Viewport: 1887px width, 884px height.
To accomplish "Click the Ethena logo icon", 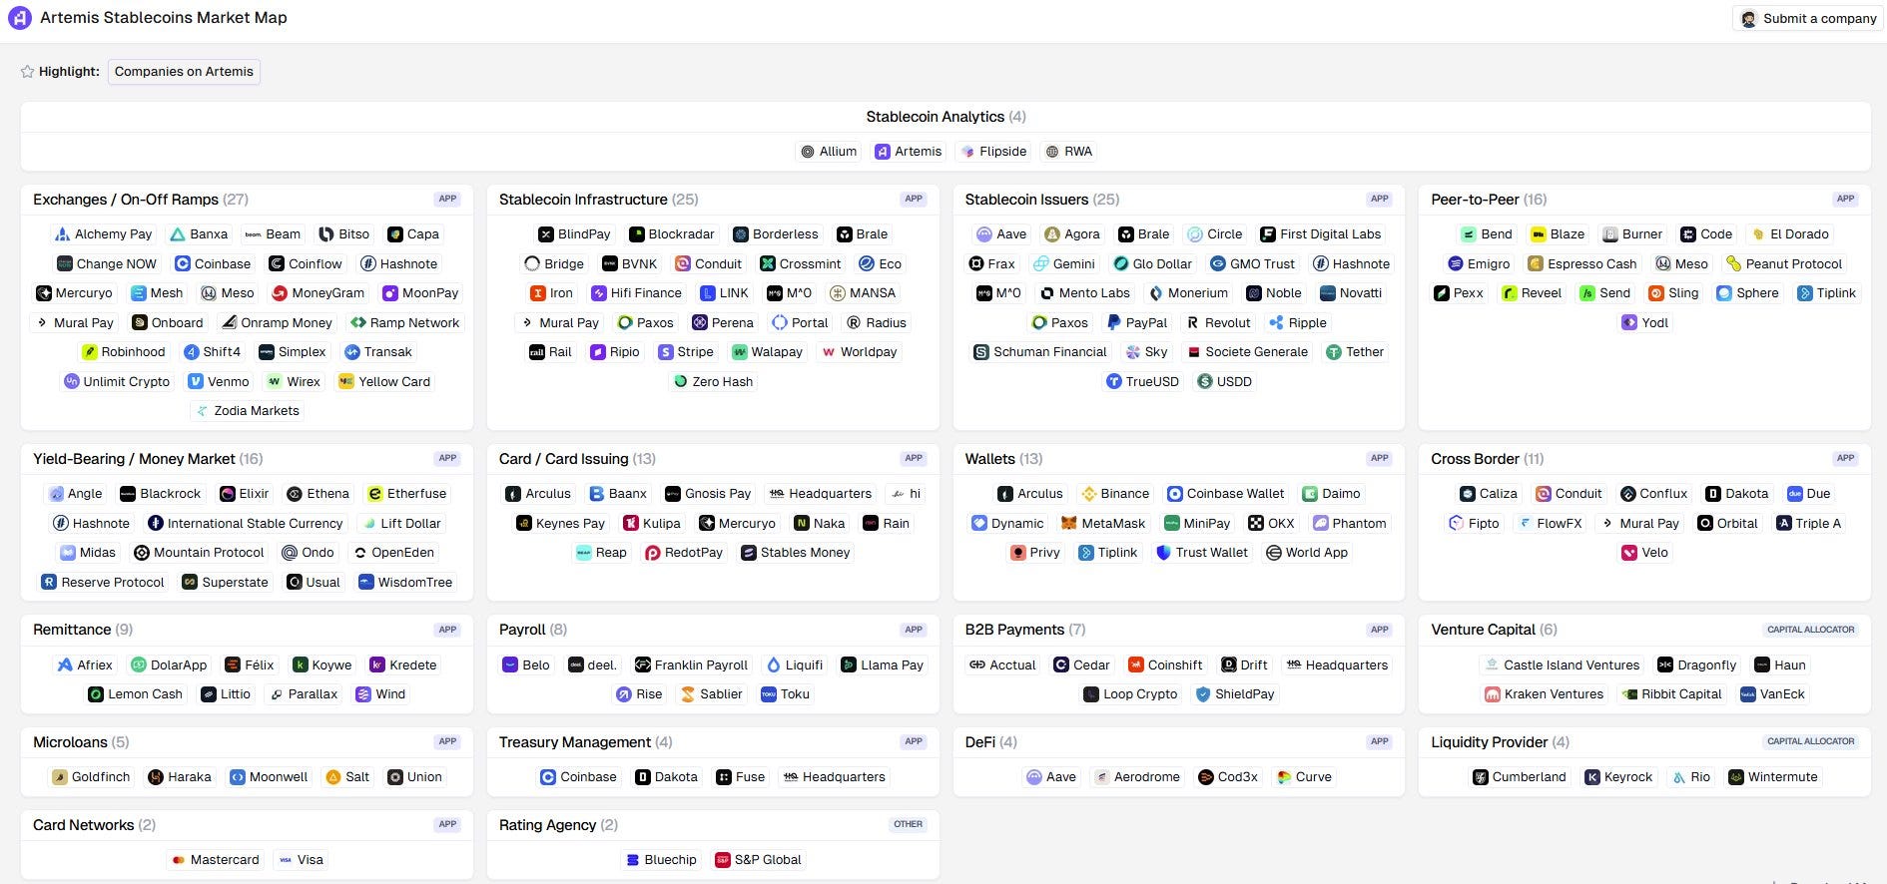I will coord(295,494).
